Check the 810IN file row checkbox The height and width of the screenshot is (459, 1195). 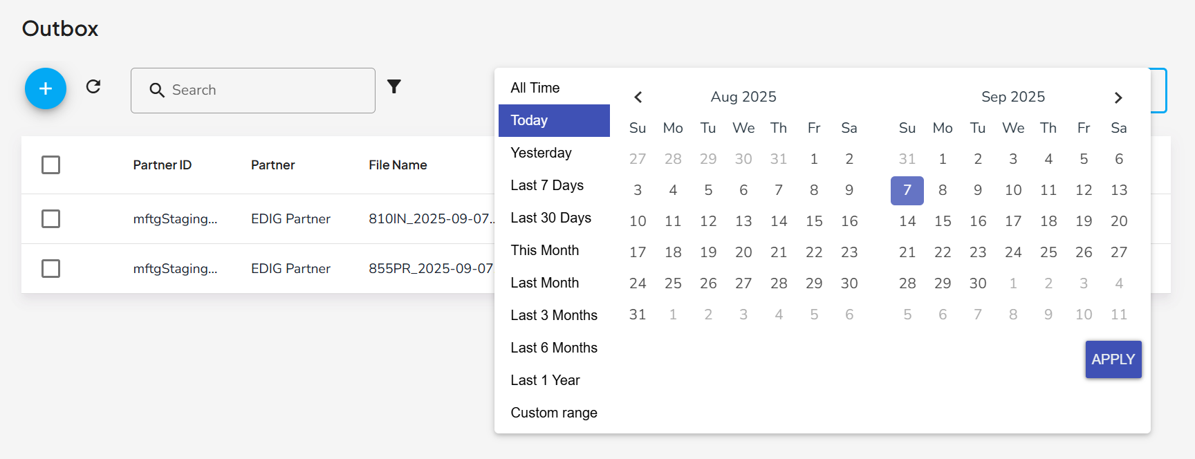(x=50, y=219)
